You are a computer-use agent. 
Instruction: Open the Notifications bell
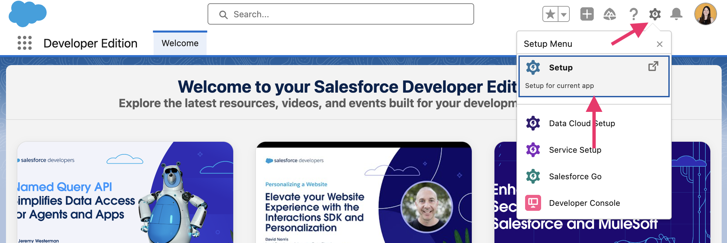(x=676, y=14)
